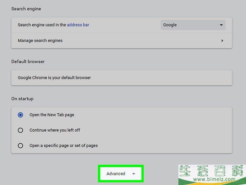Click the green Chinese-character watermark logo
Viewport: 246px width, 185px height.
click(212, 170)
